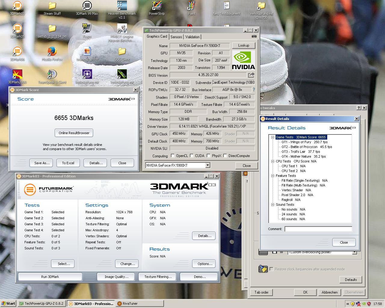The image size is (385, 308).
Task: Click the BIOS version share icon
Action: (x=251, y=75)
